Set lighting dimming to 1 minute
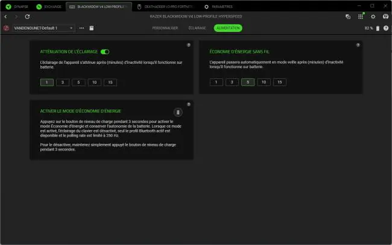392x245 pixels. click(x=47, y=82)
